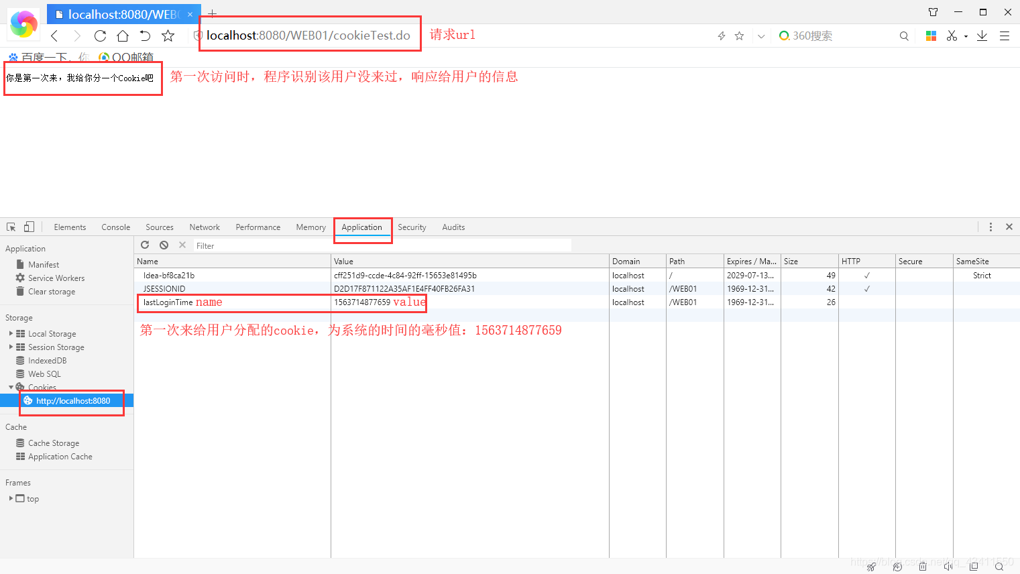Expand the top frame node
This screenshot has height=574, width=1020.
pyautogui.click(x=11, y=498)
